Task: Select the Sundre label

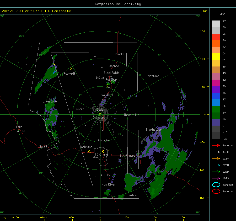Action: coord(79,109)
